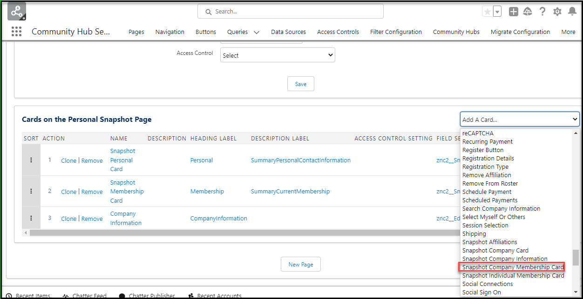Expand the Queries tab chevron
This screenshot has height=299, width=583.
pyautogui.click(x=257, y=32)
